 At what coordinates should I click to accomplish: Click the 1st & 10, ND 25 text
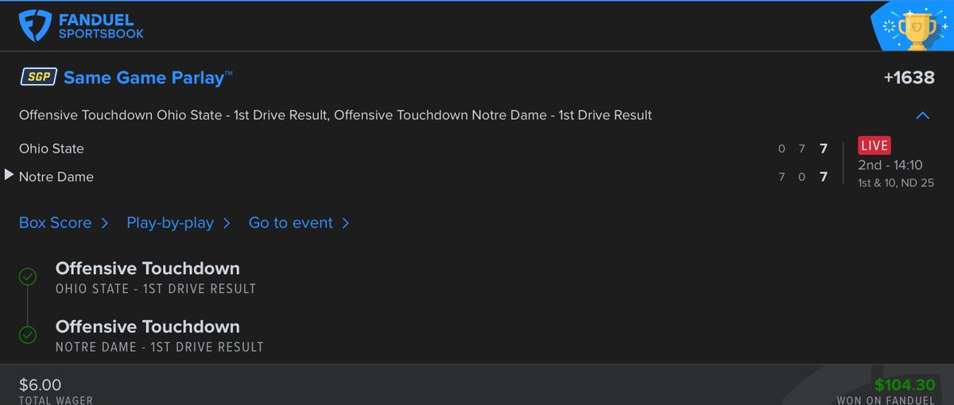tap(896, 183)
